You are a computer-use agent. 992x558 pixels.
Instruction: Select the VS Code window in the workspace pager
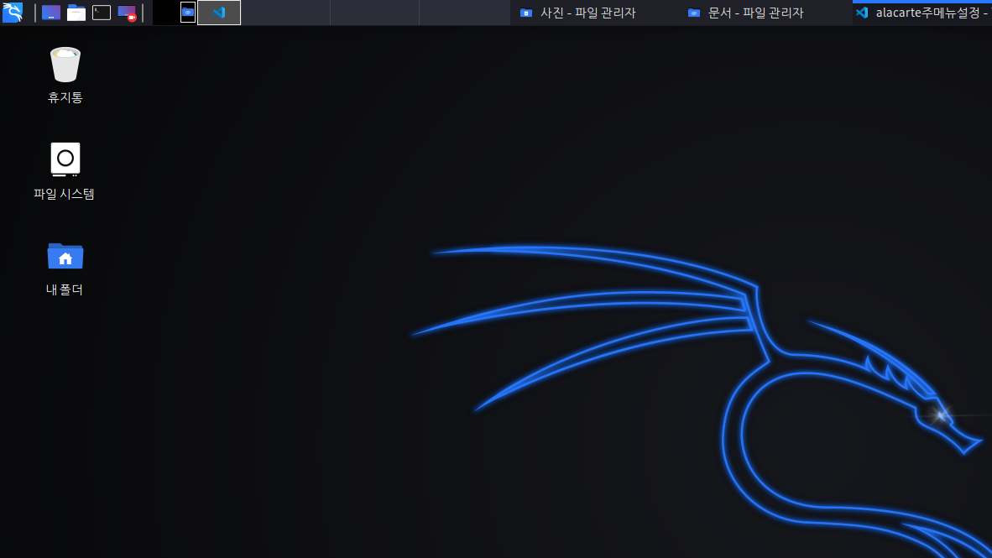(219, 13)
